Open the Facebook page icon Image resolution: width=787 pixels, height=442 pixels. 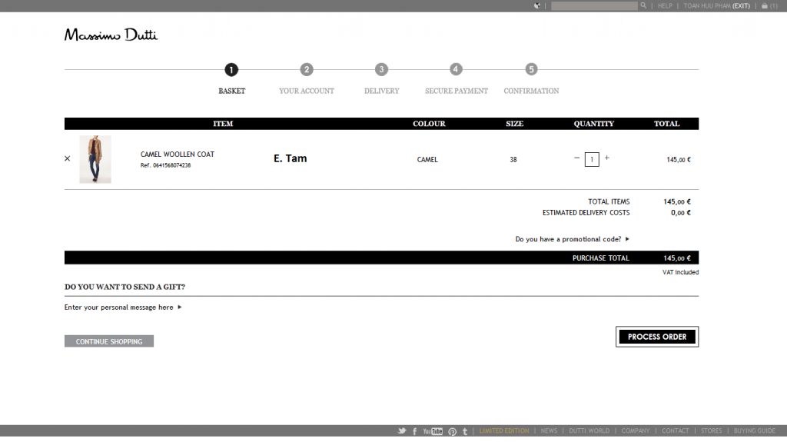(415, 431)
